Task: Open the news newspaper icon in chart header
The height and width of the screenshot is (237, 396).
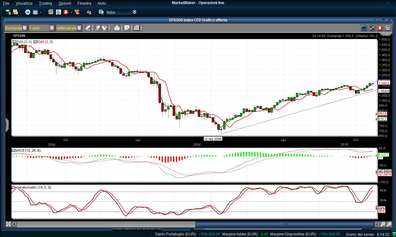Action: tap(387, 28)
